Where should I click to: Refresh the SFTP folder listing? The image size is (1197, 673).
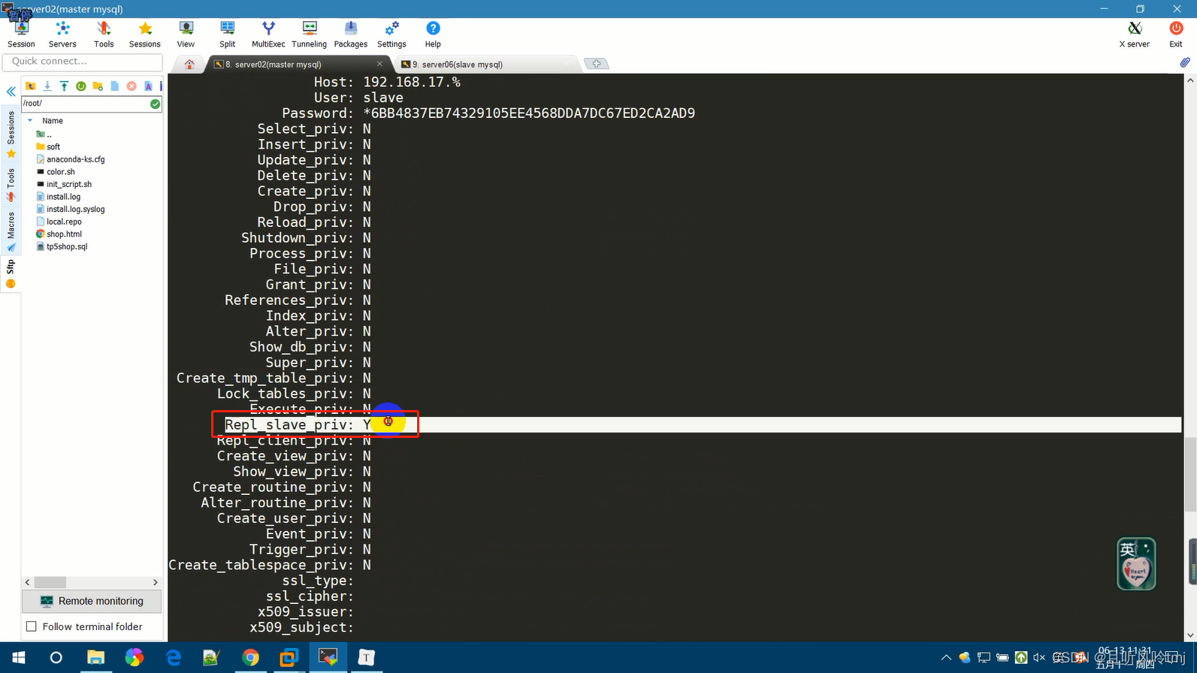click(81, 86)
